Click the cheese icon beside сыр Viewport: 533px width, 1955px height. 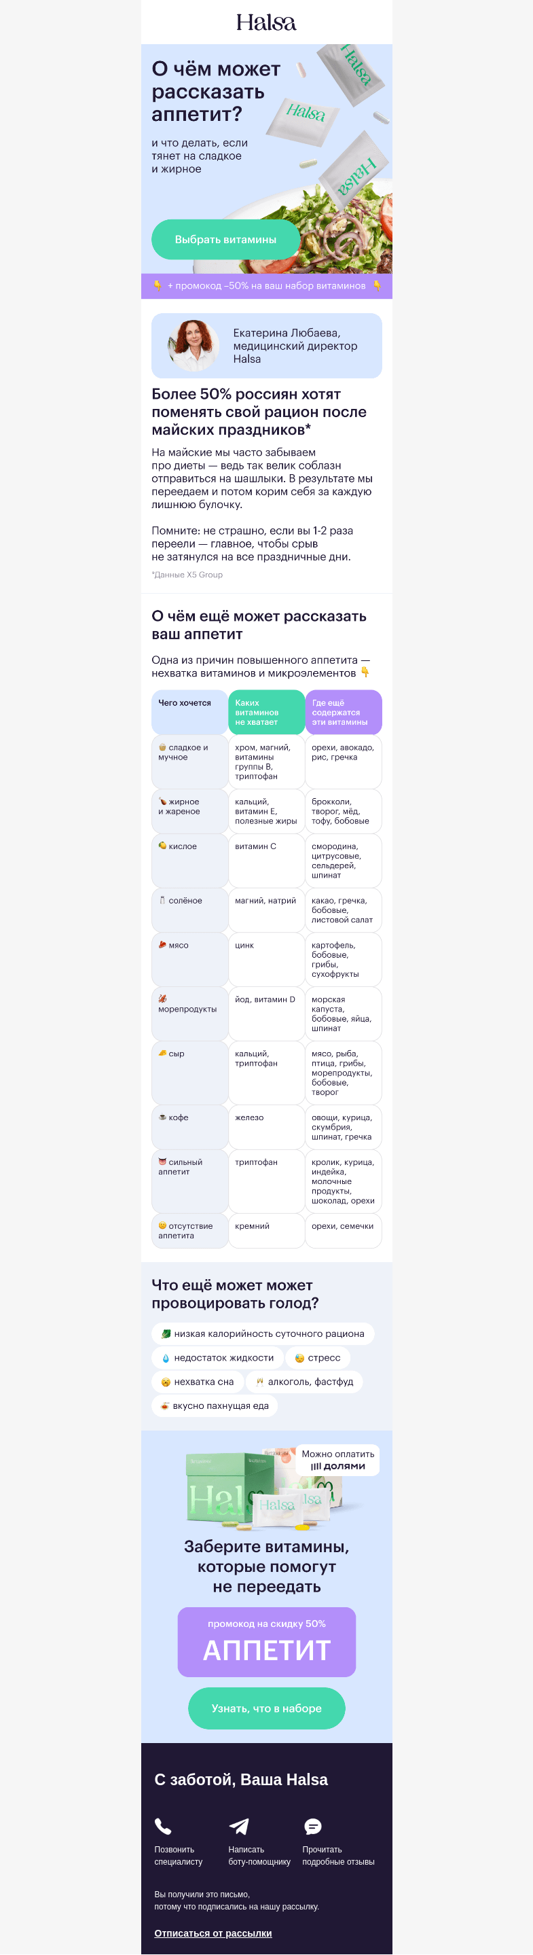[162, 1054]
